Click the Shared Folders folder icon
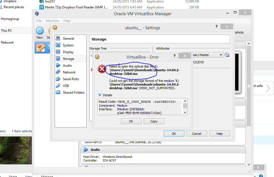 58,92
